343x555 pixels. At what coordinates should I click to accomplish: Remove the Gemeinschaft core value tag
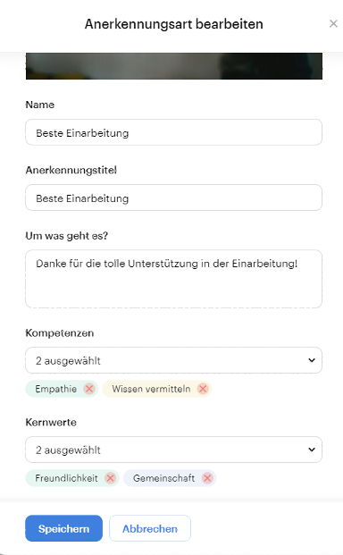pyautogui.click(x=207, y=478)
